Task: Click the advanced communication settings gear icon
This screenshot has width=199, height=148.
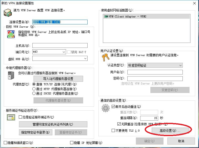Action: (106, 108)
